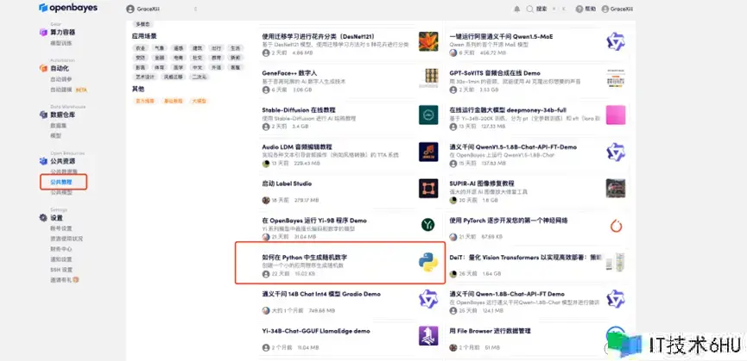This screenshot has height=361, width=747.
Task: Open 模型 under 数据仓库
Action: tap(56, 136)
